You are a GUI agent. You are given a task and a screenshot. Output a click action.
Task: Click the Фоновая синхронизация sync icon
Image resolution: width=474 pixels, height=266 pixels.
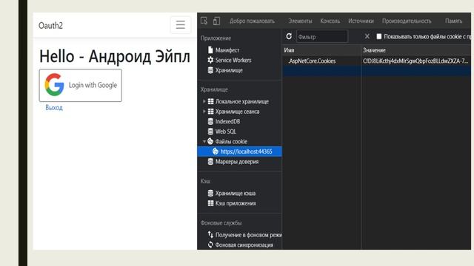tap(210, 245)
